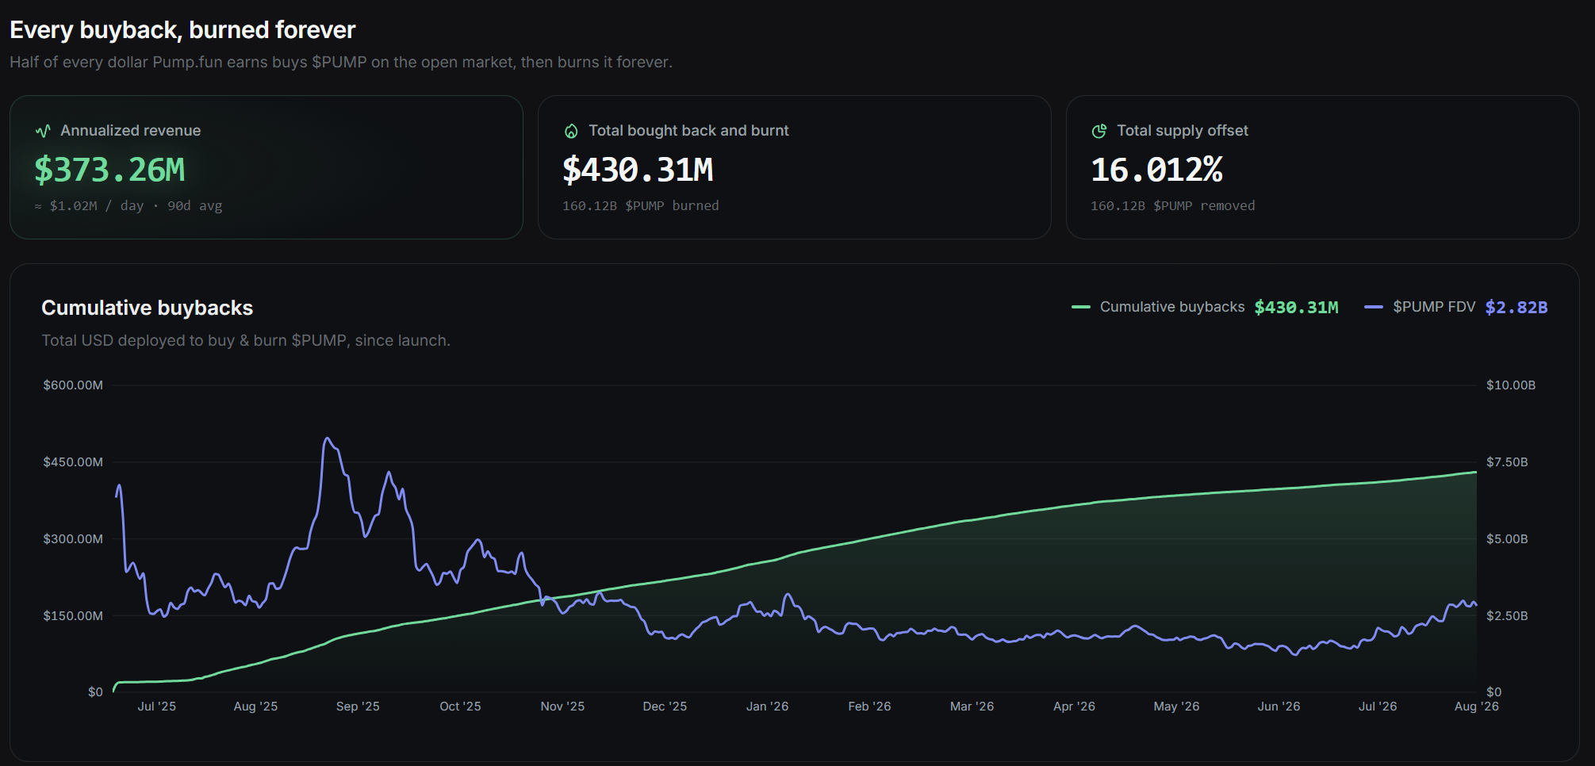
Task: Click the $2.82B FDV value in the legend
Action: (1516, 307)
